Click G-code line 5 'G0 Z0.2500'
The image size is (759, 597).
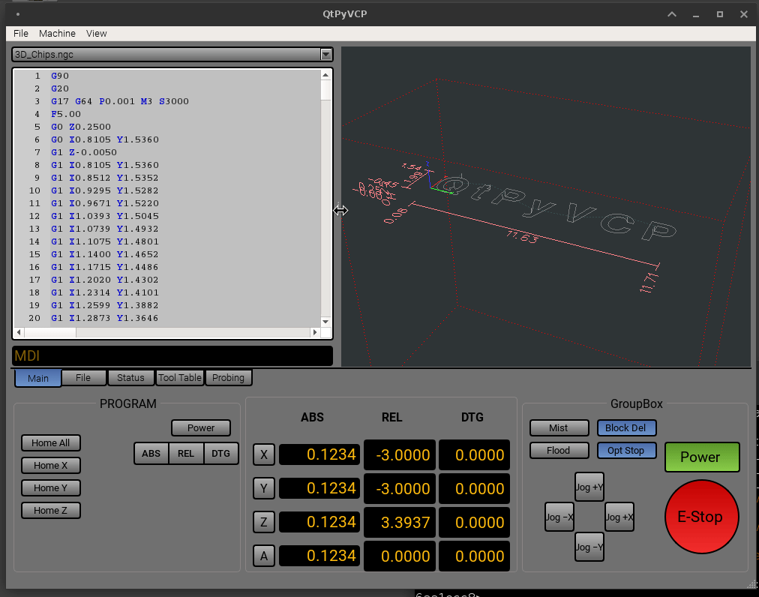81,127
